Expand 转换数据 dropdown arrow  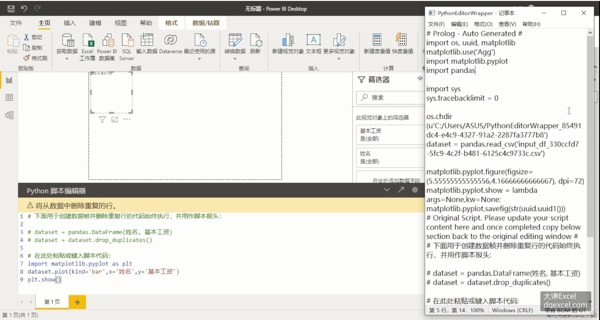tap(235, 59)
